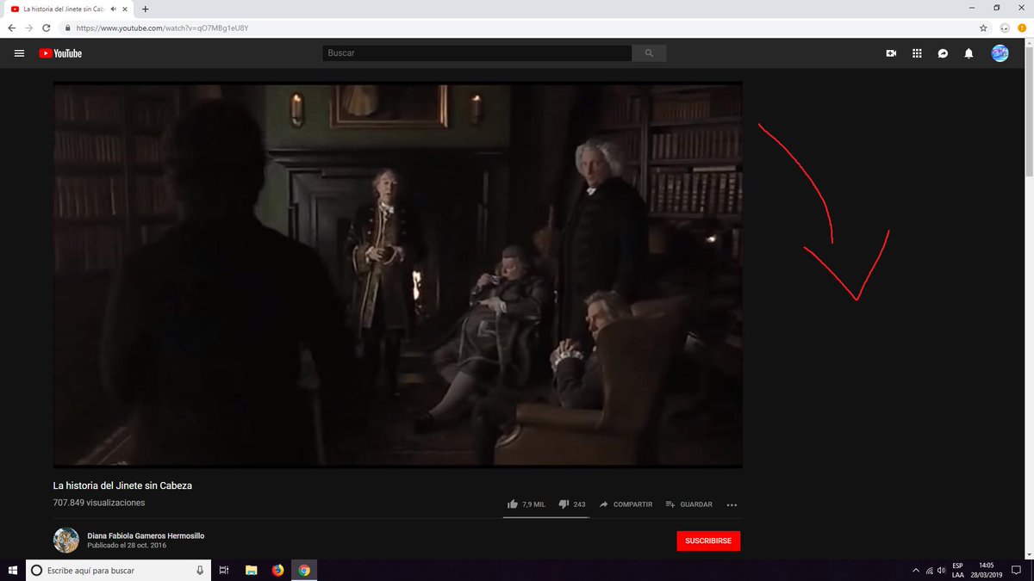Switch to Chrome on the taskbar
The image size is (1034, 581).
pos(304,570)
